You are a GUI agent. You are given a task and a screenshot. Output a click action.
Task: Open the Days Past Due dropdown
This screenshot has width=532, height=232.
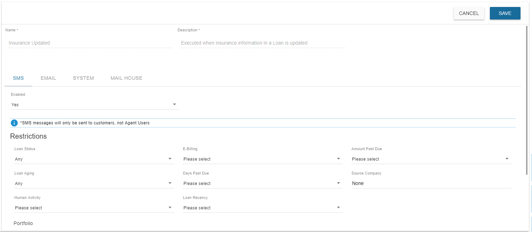[263, 183]
